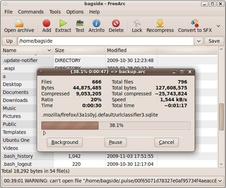The height and width of the screenshot is (188, 226).
Task: Click the red Add icon
Action: pyautogui.click(x=47, y=23)
